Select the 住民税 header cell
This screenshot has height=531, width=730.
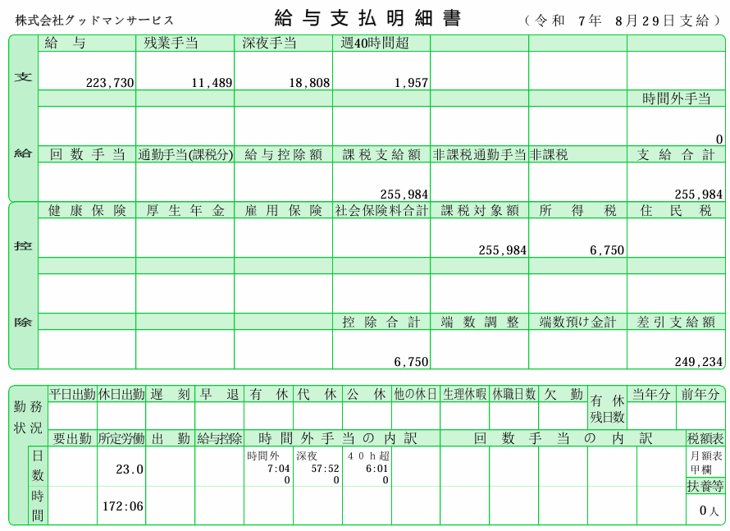point(676,210)
